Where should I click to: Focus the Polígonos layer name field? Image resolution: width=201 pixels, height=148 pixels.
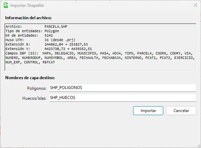coord(123,88)
